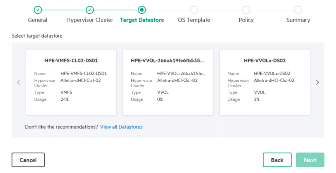Show previous datastores with left arrow
336x173 pixels.
coord(19,82)
